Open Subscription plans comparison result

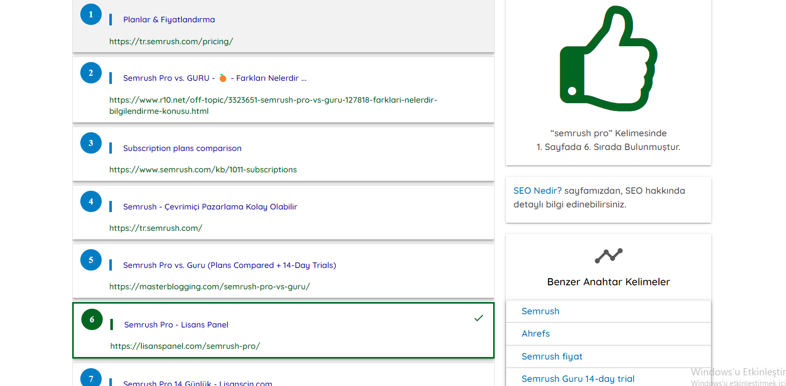click(182, 149)
